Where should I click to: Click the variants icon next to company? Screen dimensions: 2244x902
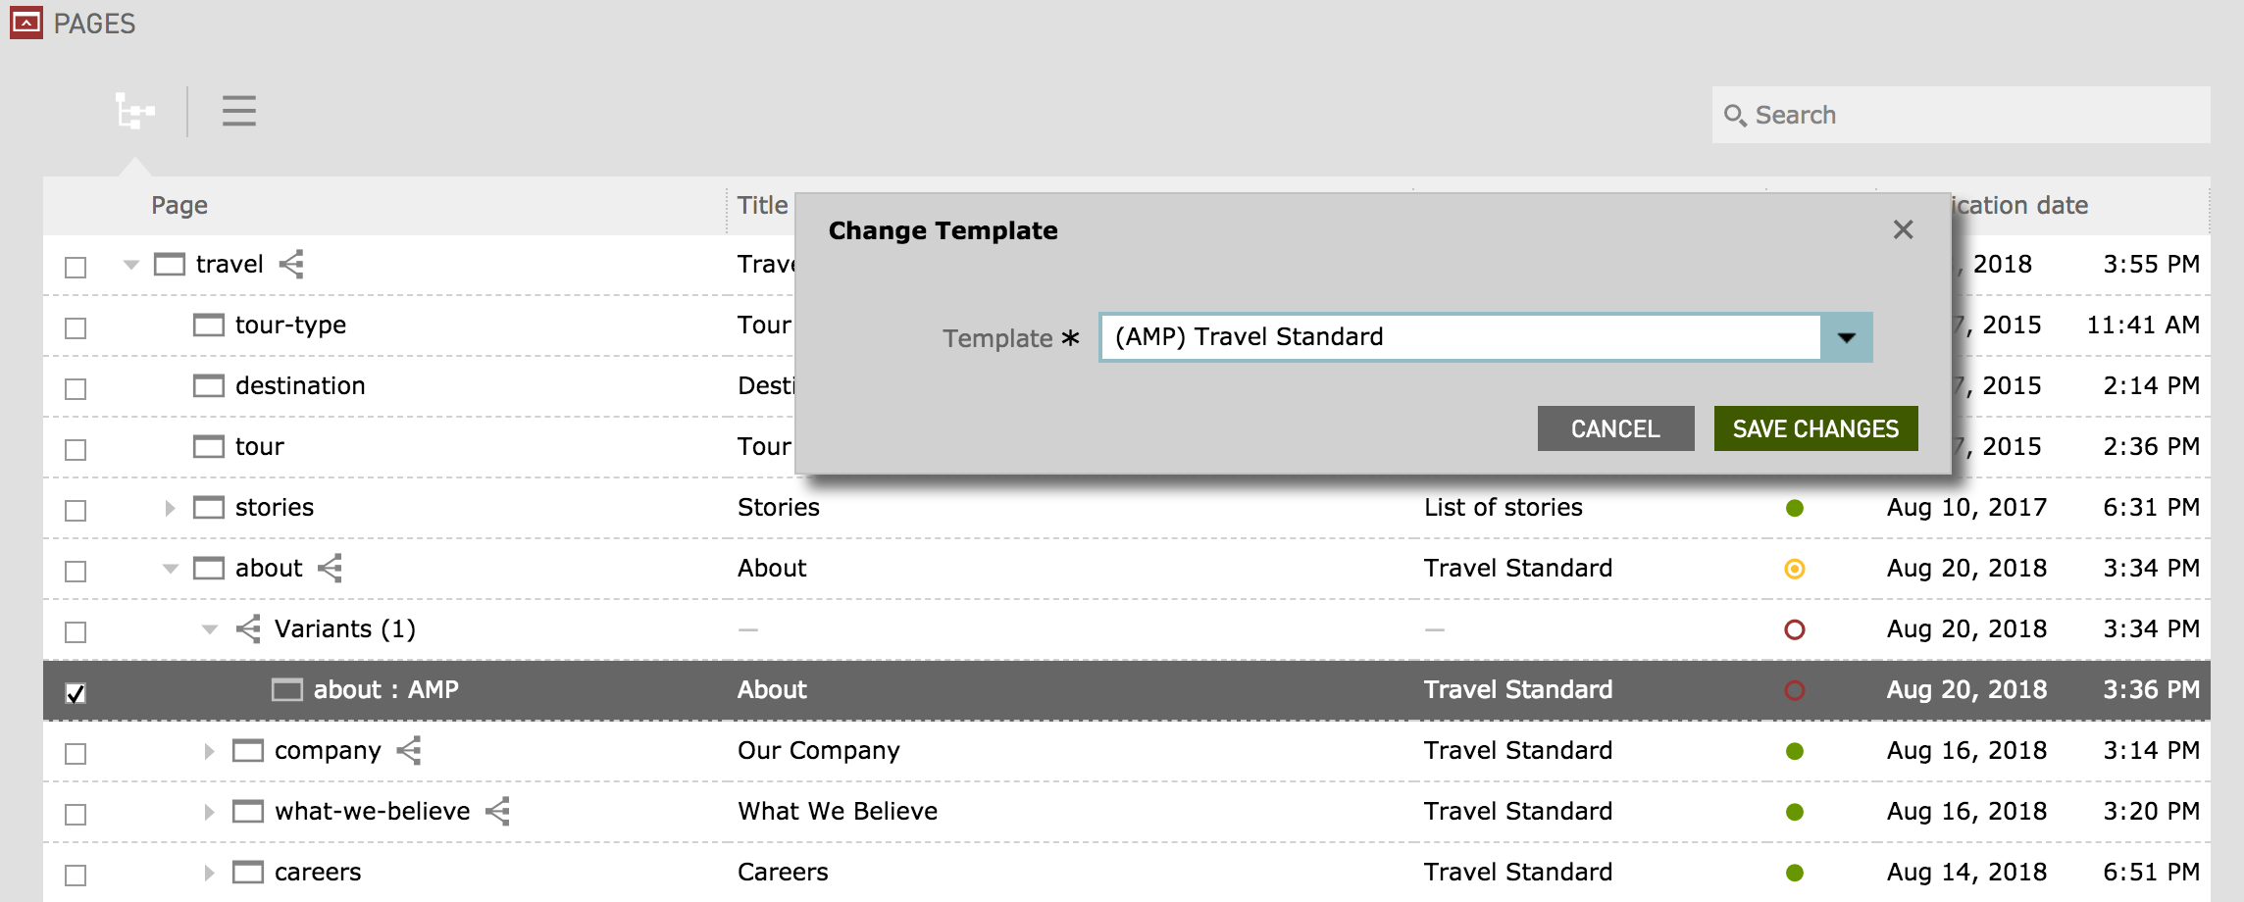click(x=409, y=750)
